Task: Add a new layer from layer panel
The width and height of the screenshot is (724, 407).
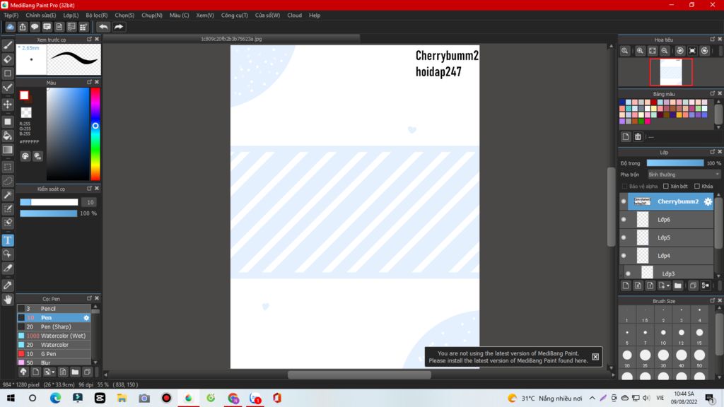Action: click(626, 285)
